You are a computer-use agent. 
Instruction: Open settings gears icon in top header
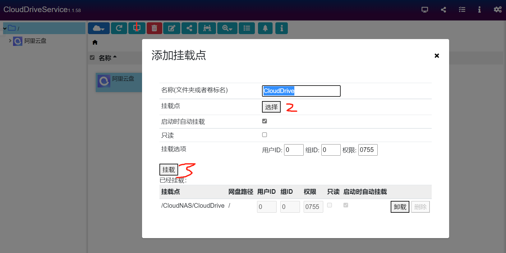pyautogui.click(x=497, y=10)
